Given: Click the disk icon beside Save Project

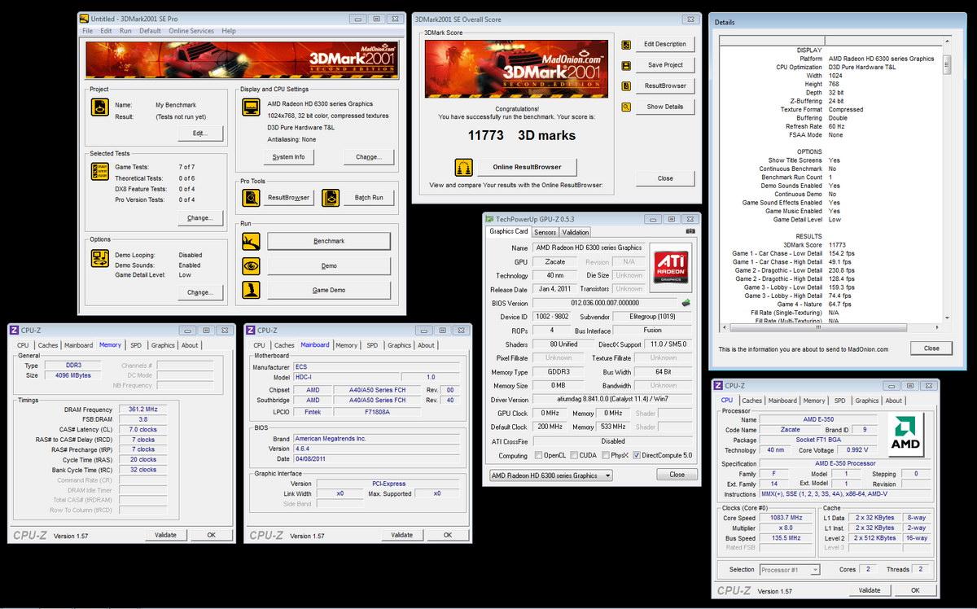Looking at the screenshot, I should coord(627,65).
